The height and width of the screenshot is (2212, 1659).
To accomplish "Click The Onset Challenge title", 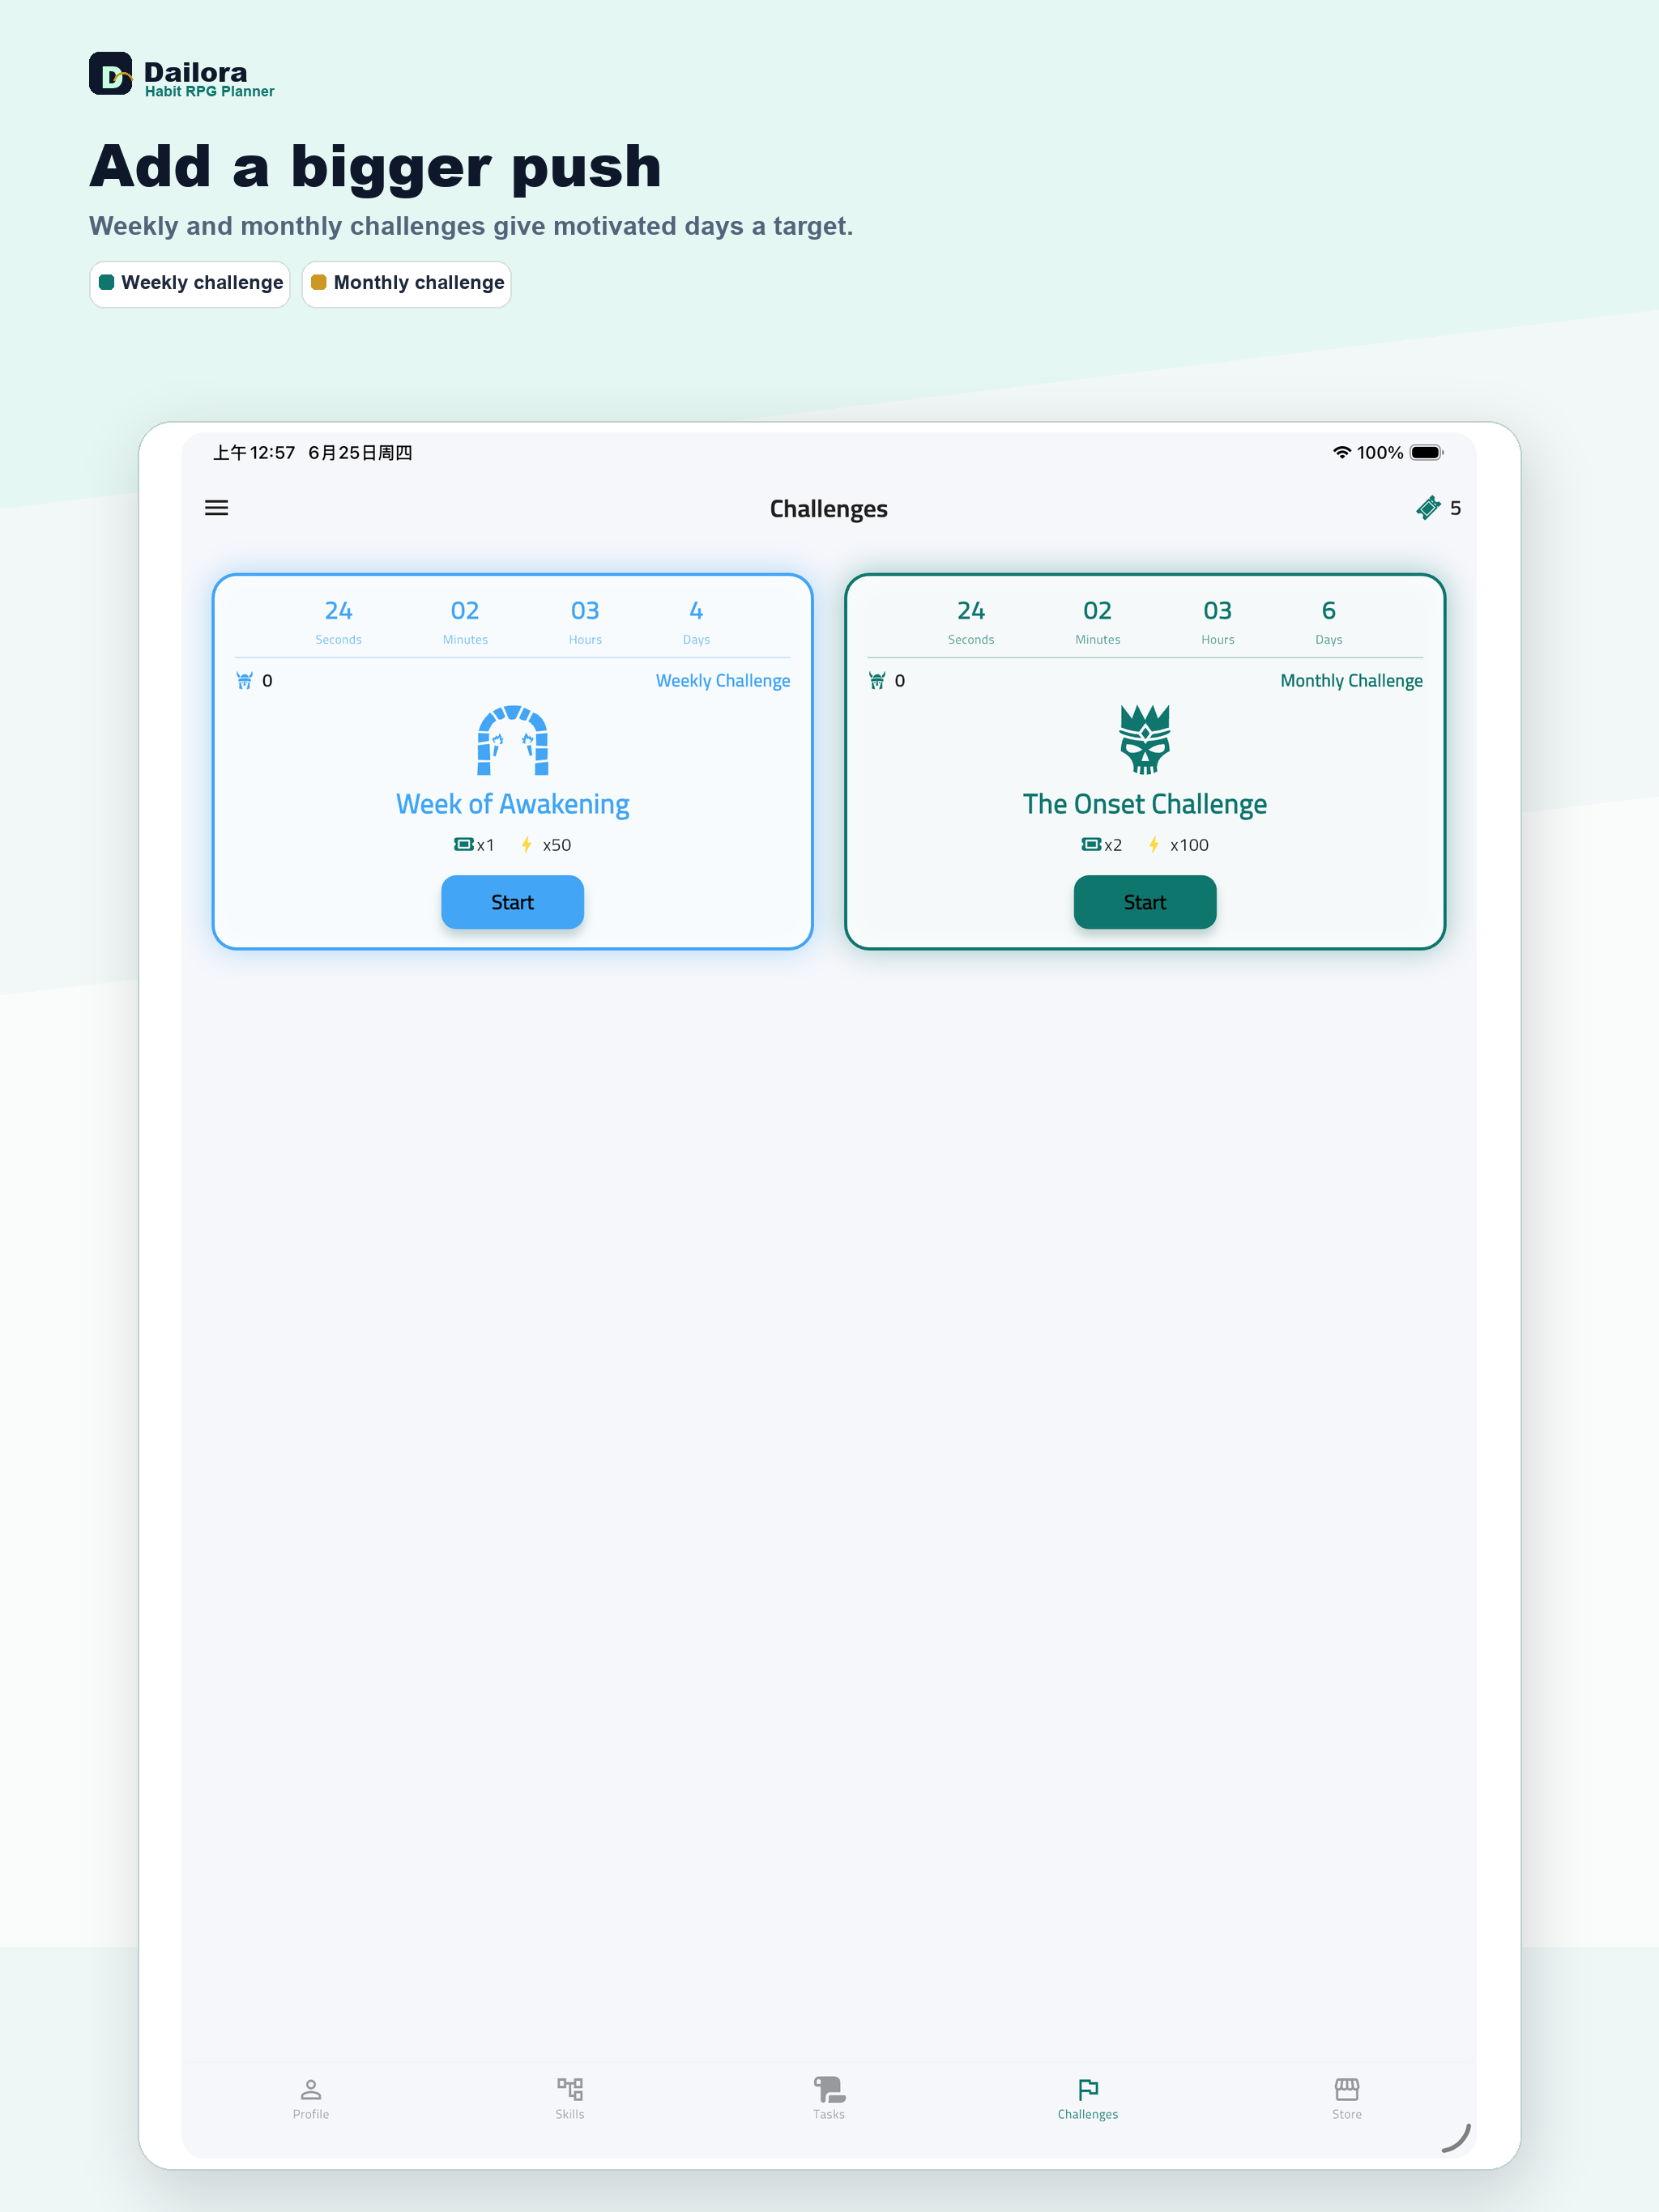I will (x=1145, y=804).
